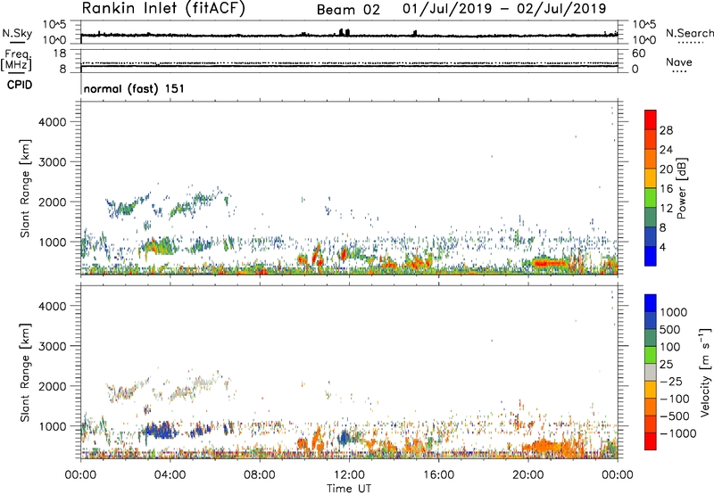This screenshot has width=714, height=494.
Task: Click the 'N.Sky' legend label
Action: [x=17, y=33]
